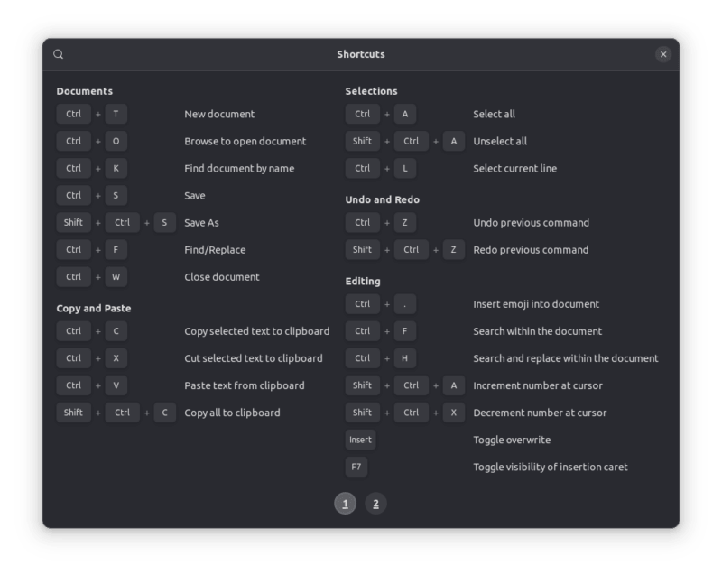
Task: Click the H keycap for Search and replace
Action: 405,358
